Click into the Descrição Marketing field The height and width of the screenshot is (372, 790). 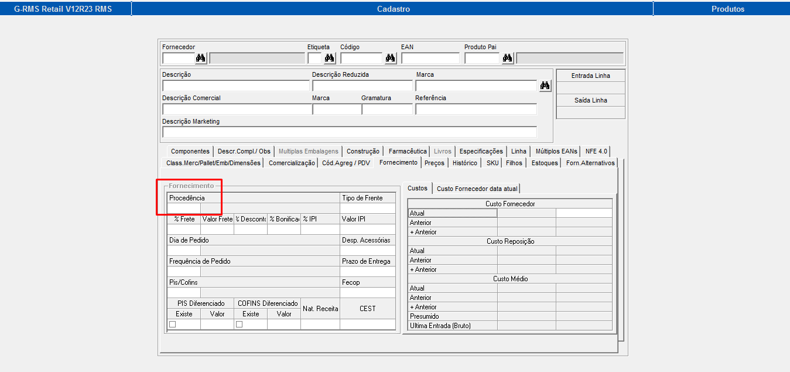[350, 132]
